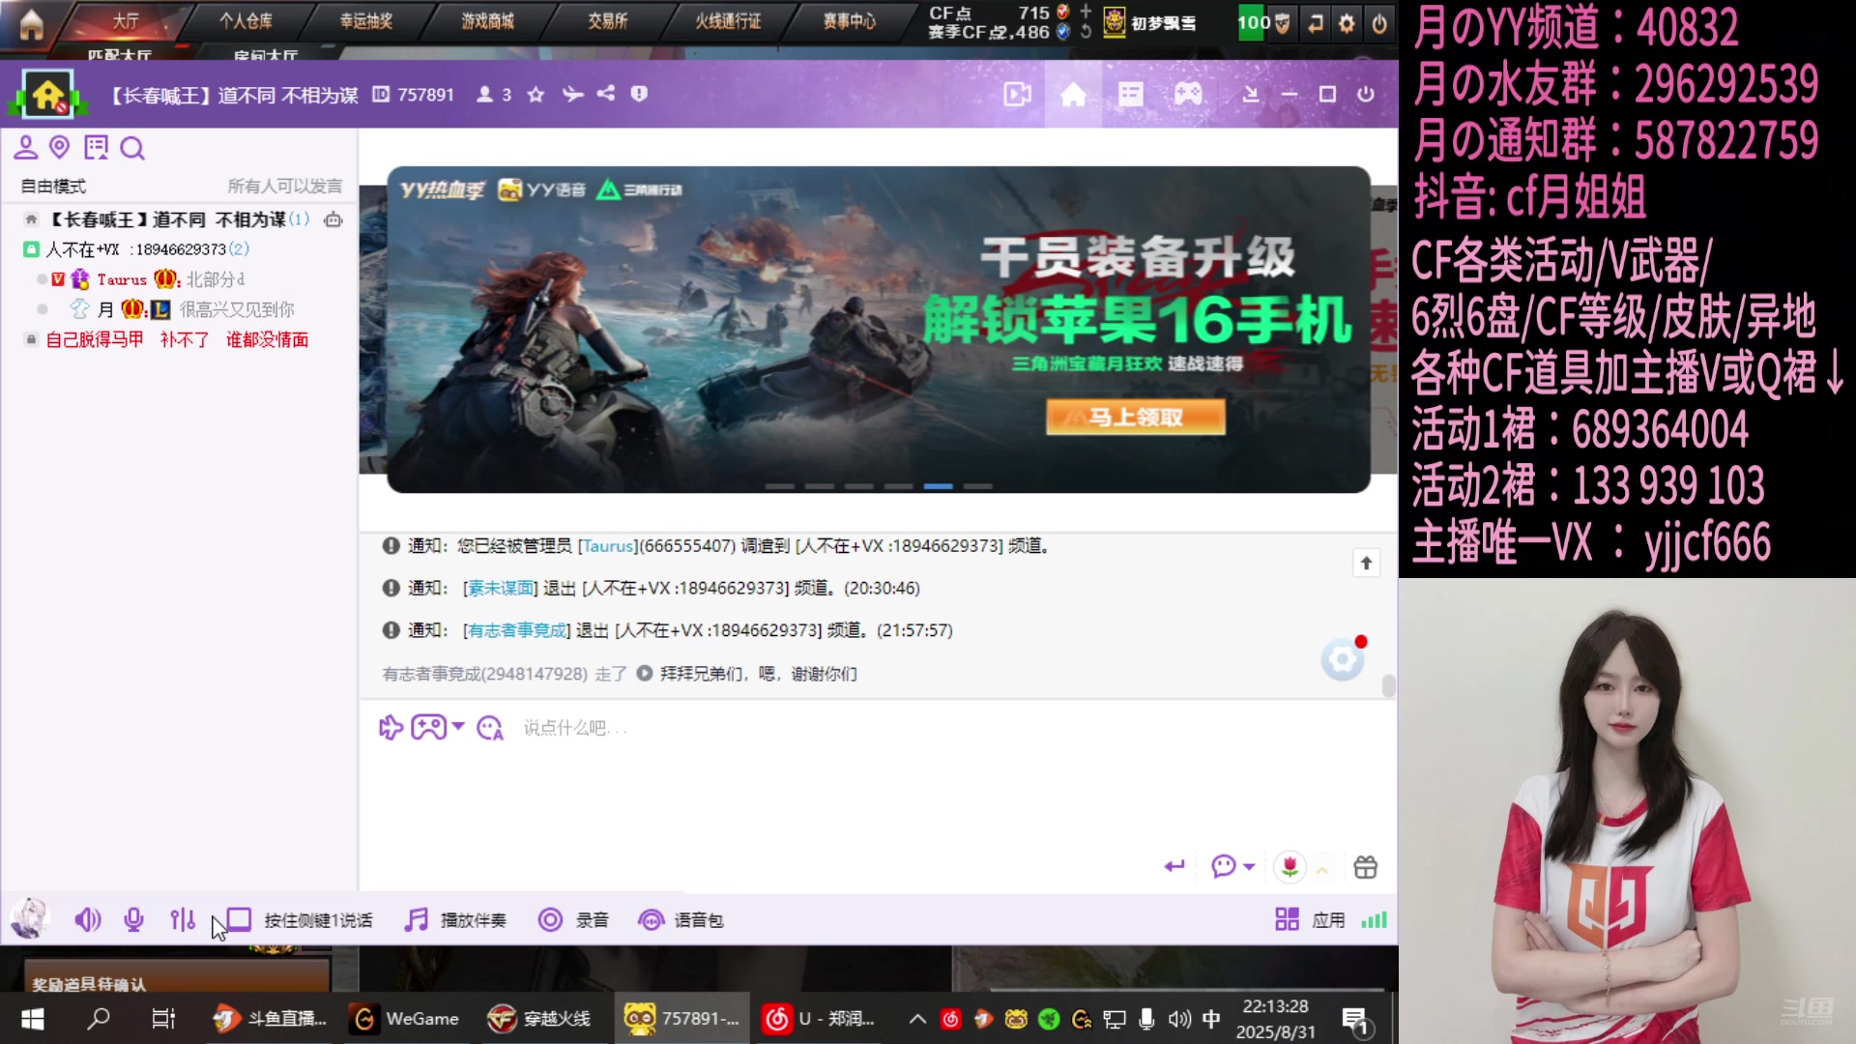Click game settings gear icon
Screen dimensions: 1856x1044
pos(1347,23)
